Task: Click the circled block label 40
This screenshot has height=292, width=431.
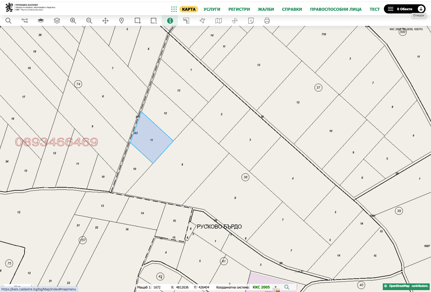Action: click(x=361, y=285)
